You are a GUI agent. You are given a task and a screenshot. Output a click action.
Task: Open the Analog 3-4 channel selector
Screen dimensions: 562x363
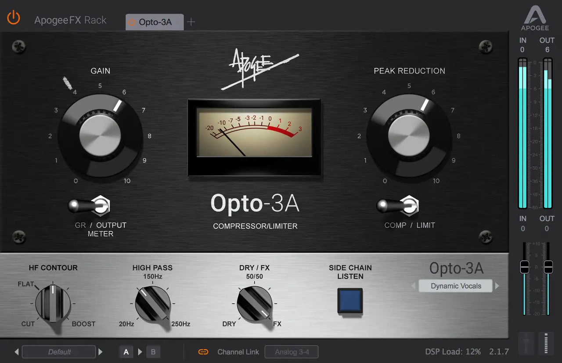tap(292, 352)
